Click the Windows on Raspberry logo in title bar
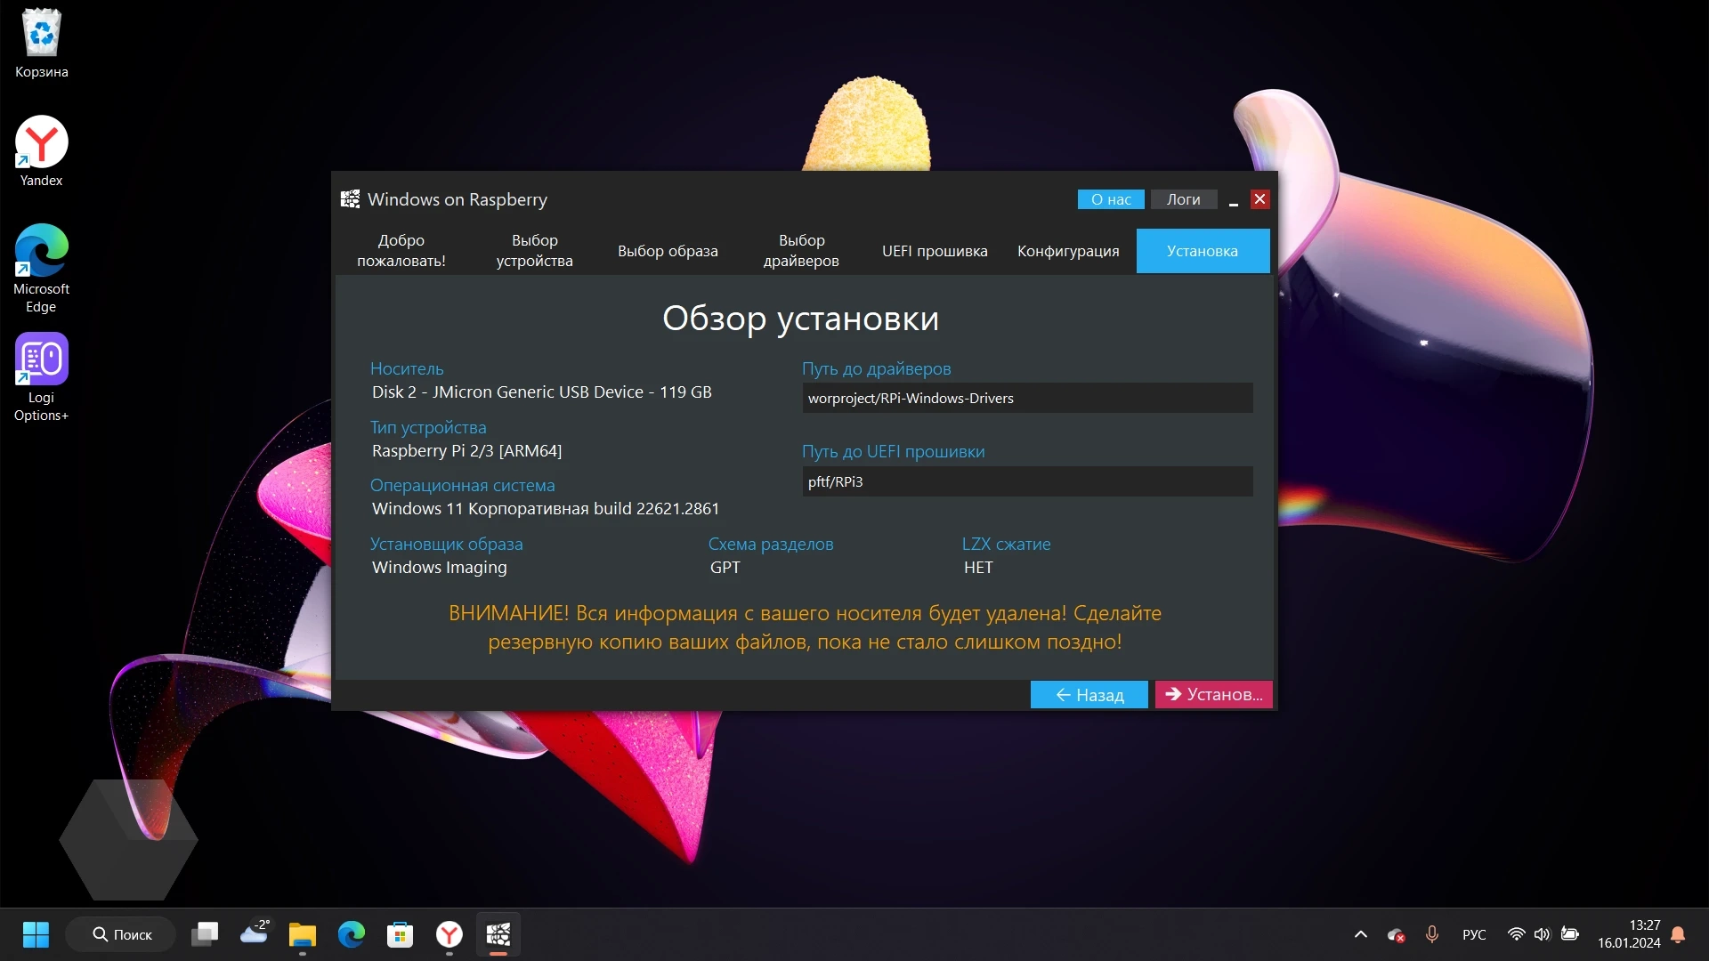The width and height of the screenshot is (1709, 961). click(x=351, y=199)
